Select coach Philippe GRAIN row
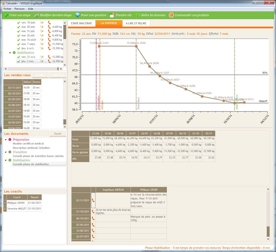276x252 pixels. [x=22, y=203]
